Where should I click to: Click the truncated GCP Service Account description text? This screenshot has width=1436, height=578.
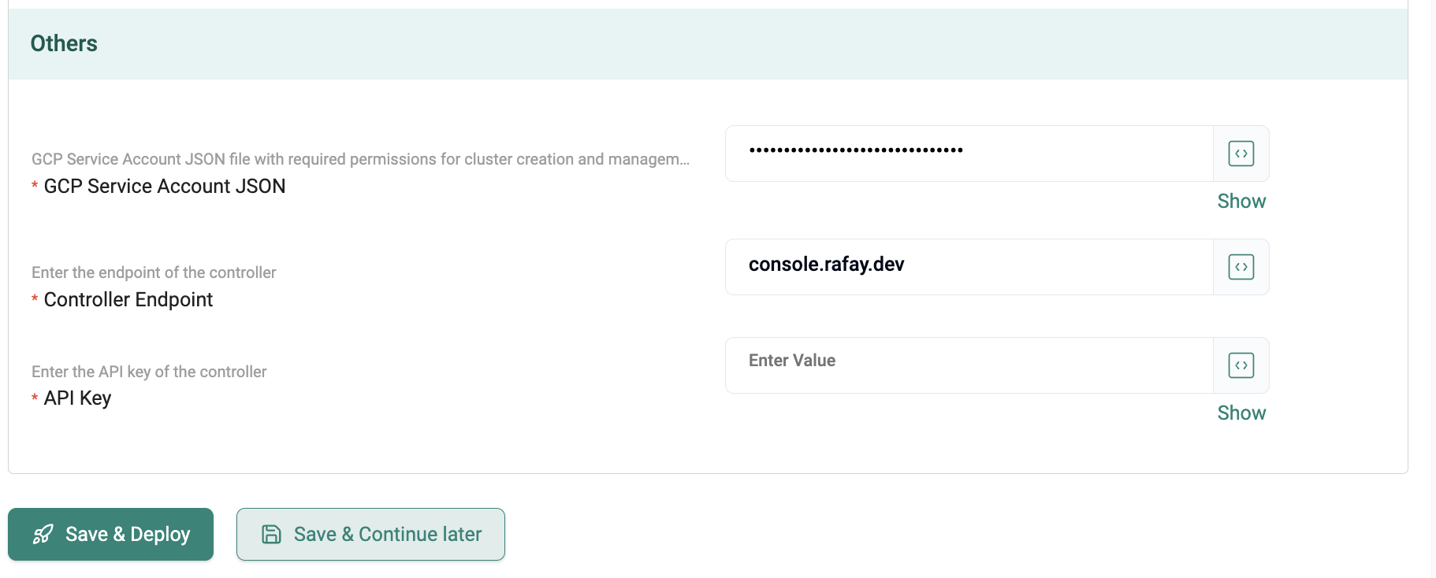pyautogui.click(x=360, y=160)
